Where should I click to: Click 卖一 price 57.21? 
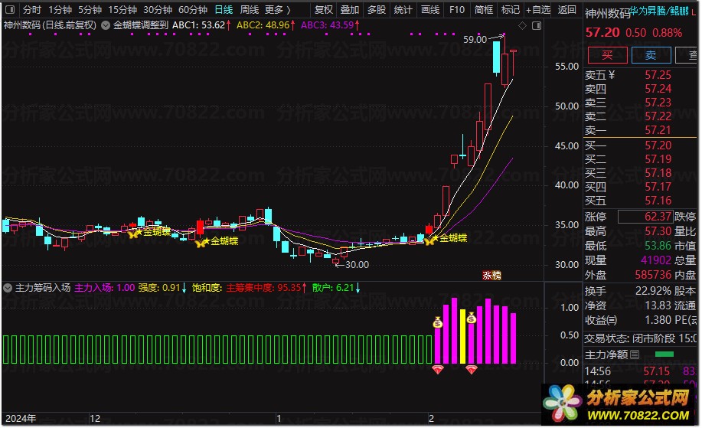658,130
